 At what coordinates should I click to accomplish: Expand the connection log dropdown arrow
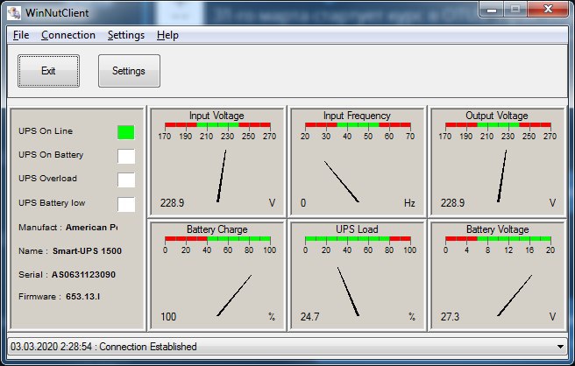click(x=560, y=347)
